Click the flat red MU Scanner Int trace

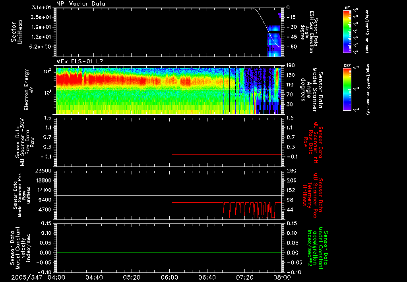click(227, 154)
